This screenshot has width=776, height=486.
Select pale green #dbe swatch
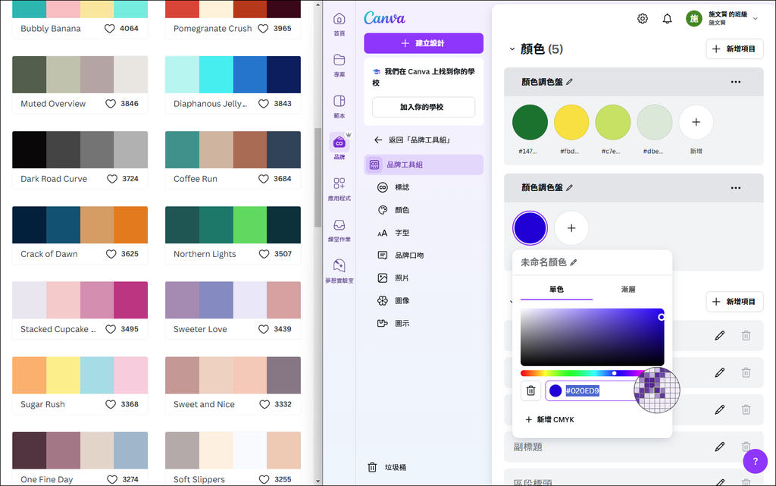[x=654, y=122]
